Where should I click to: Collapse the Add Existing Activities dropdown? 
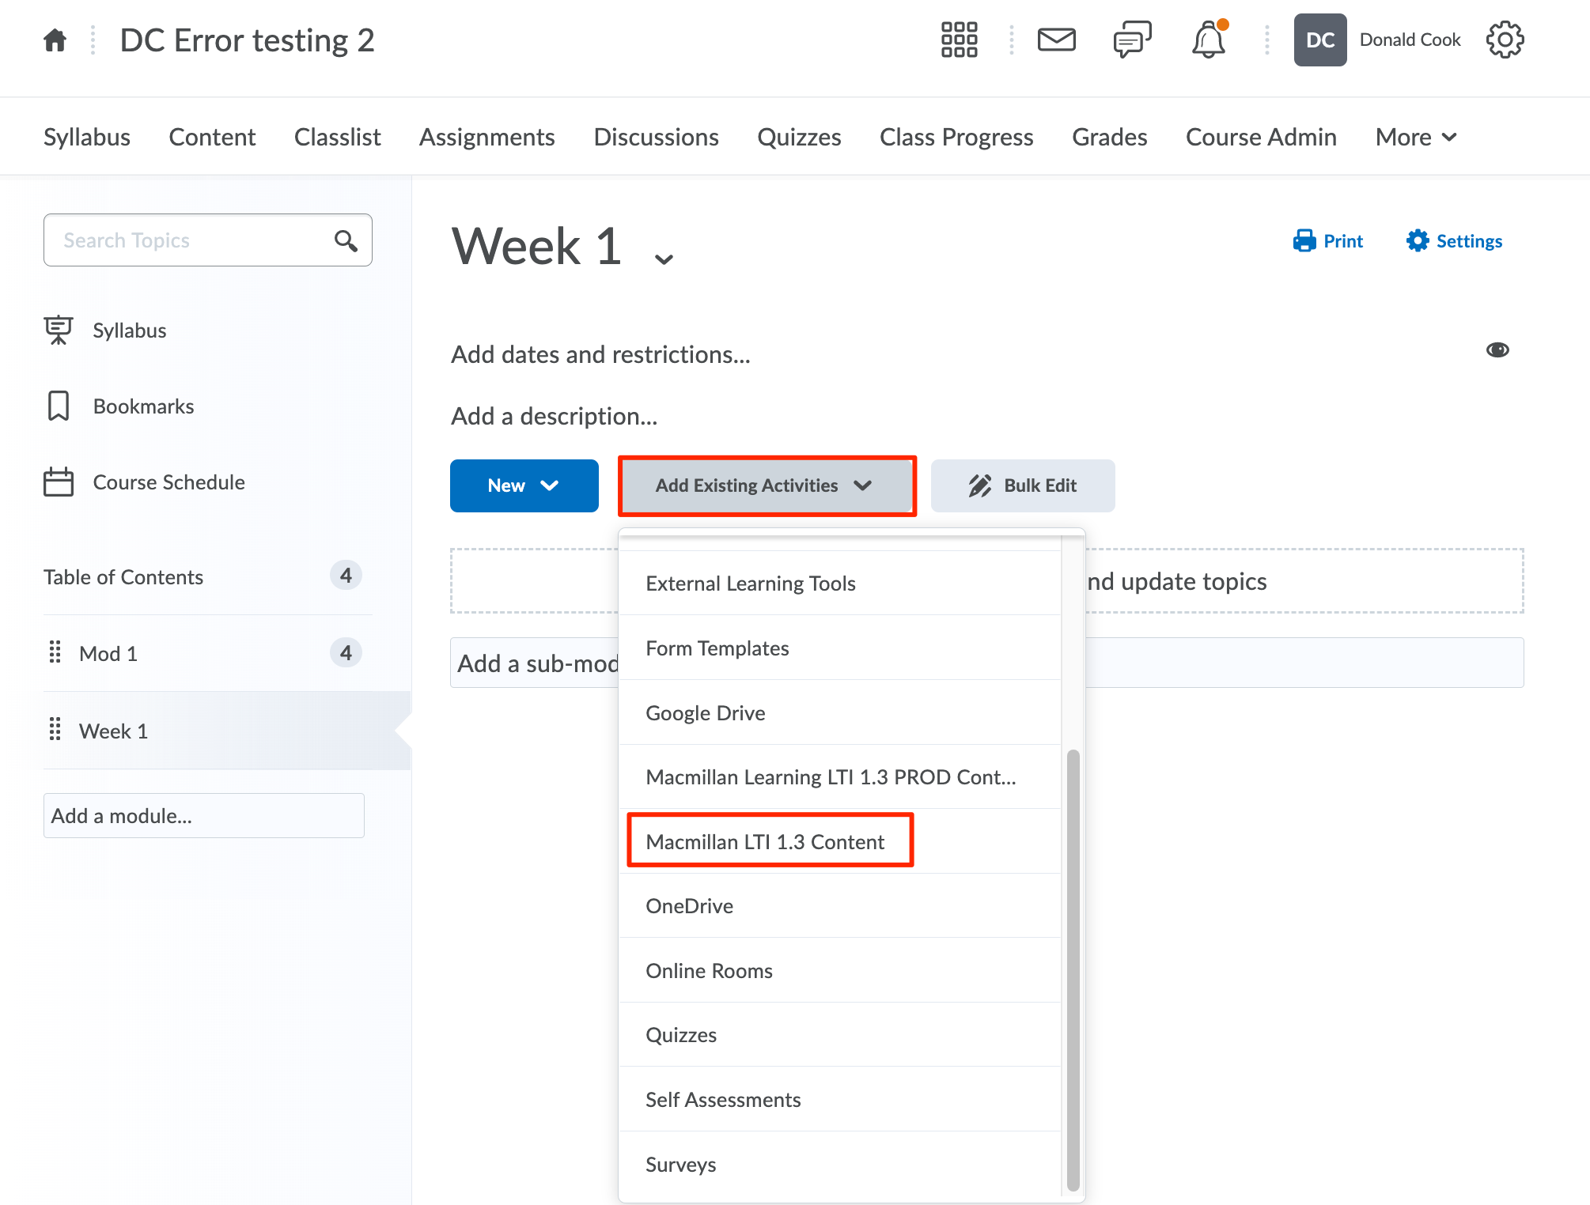pos(767,485)
